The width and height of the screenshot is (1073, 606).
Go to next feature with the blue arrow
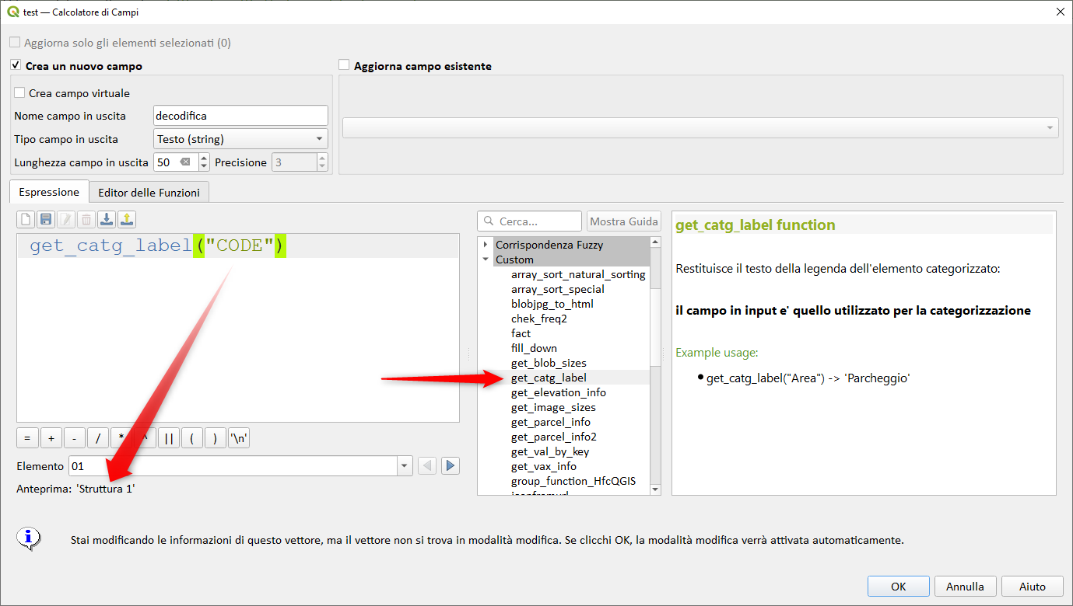[450, 466]
